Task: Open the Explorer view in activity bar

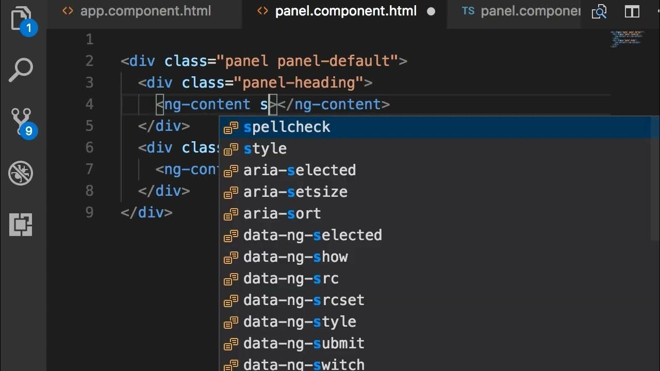Action: click(21, 20)
